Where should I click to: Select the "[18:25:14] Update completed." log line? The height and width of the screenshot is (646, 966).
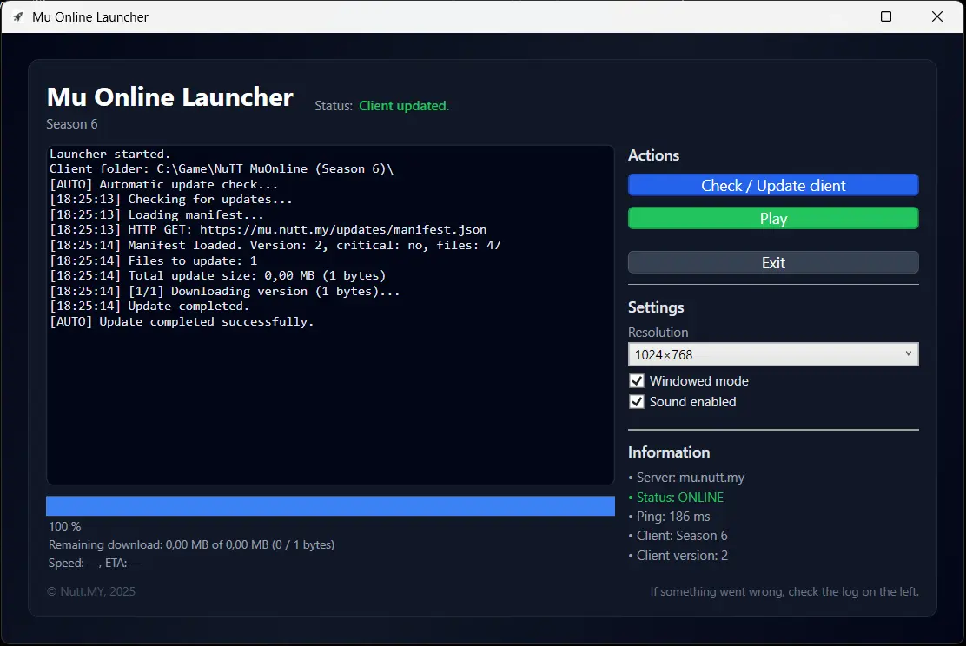point(149,306)
